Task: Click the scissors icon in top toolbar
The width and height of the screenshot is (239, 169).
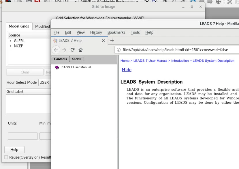Action: tap(229, 2)
